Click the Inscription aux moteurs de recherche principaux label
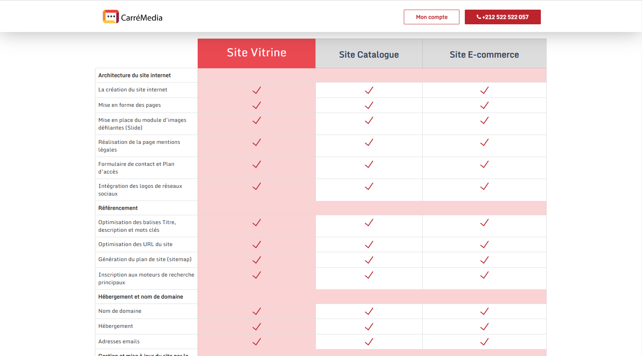The image size is (642, 356). coord(146,278)
